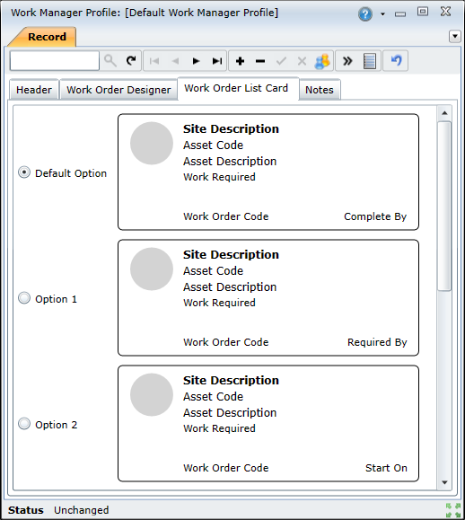Click the blue undo arrow icon
Image resolution: width=465 pixels, height=520 pixels.
(396, 61)
